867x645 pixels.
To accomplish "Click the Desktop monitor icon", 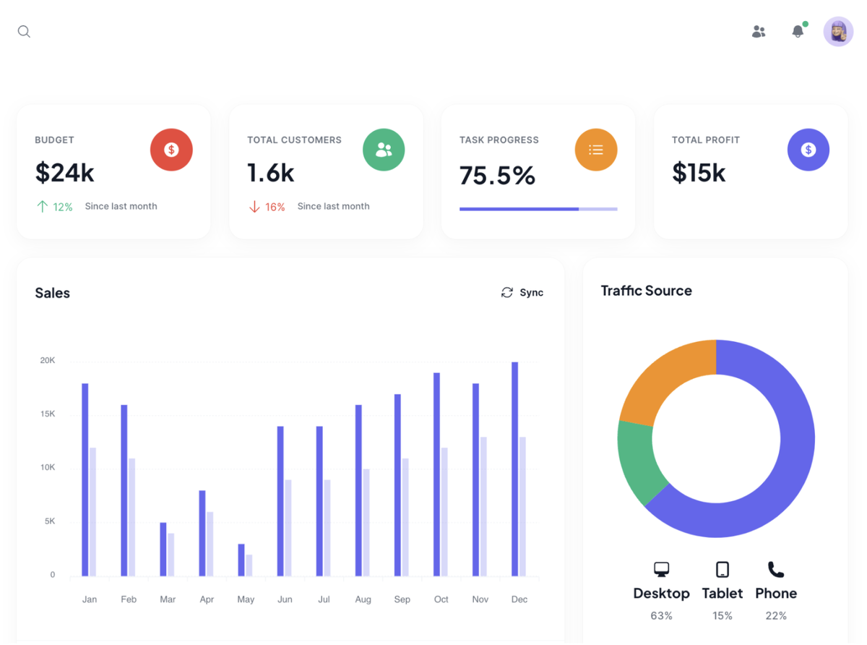I will pyautogui.click(x=661, y=569).
